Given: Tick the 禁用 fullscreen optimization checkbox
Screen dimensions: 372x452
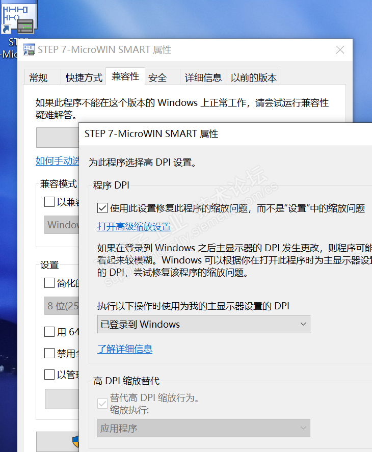Looking at the screenshot, I should (49, 353).
